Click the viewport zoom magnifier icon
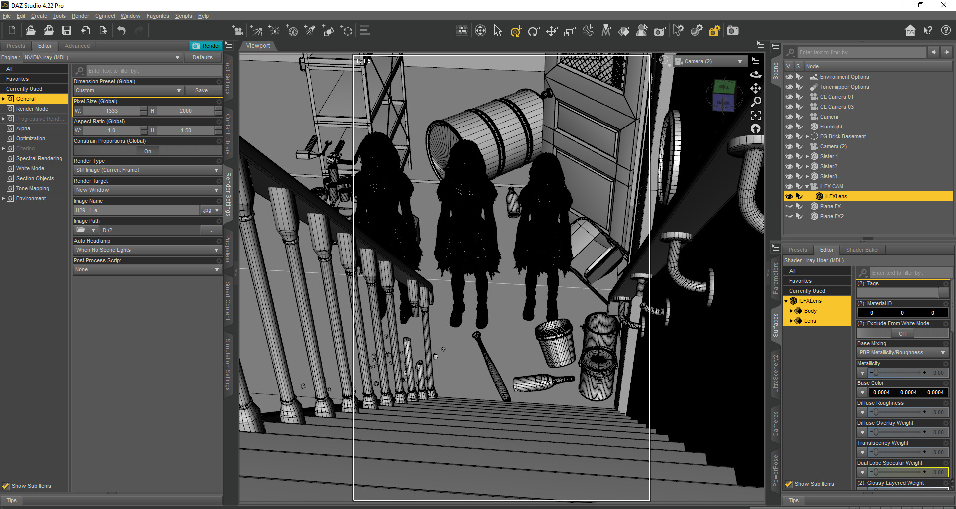The image size is (956, 509). click(x=756, y=102)
